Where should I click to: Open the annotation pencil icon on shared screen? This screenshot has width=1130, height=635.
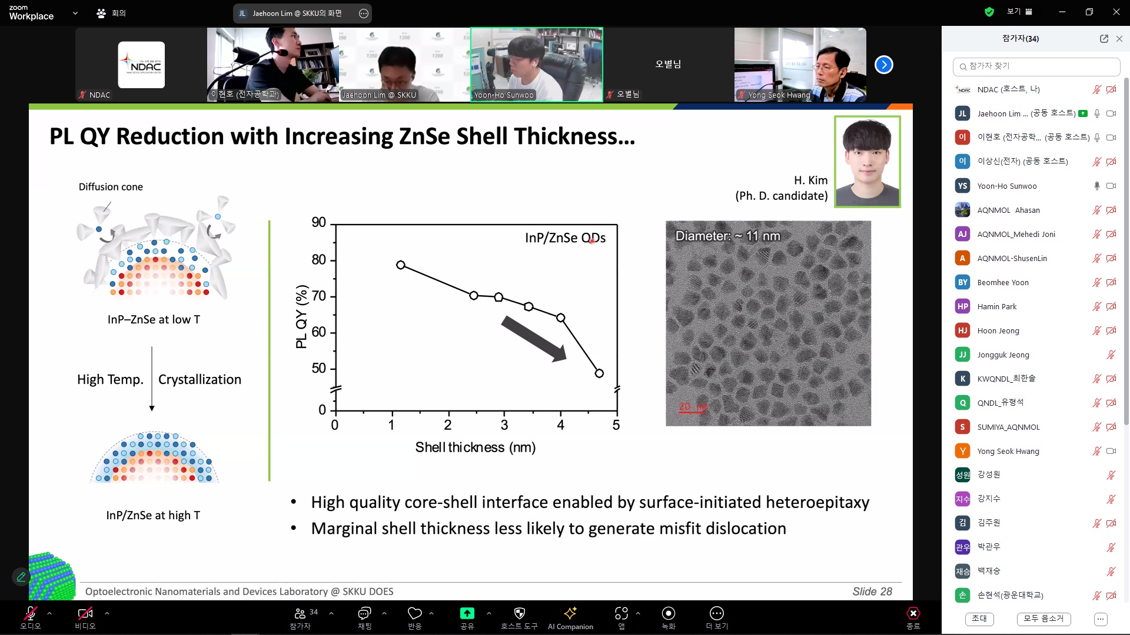pos(21,577)
